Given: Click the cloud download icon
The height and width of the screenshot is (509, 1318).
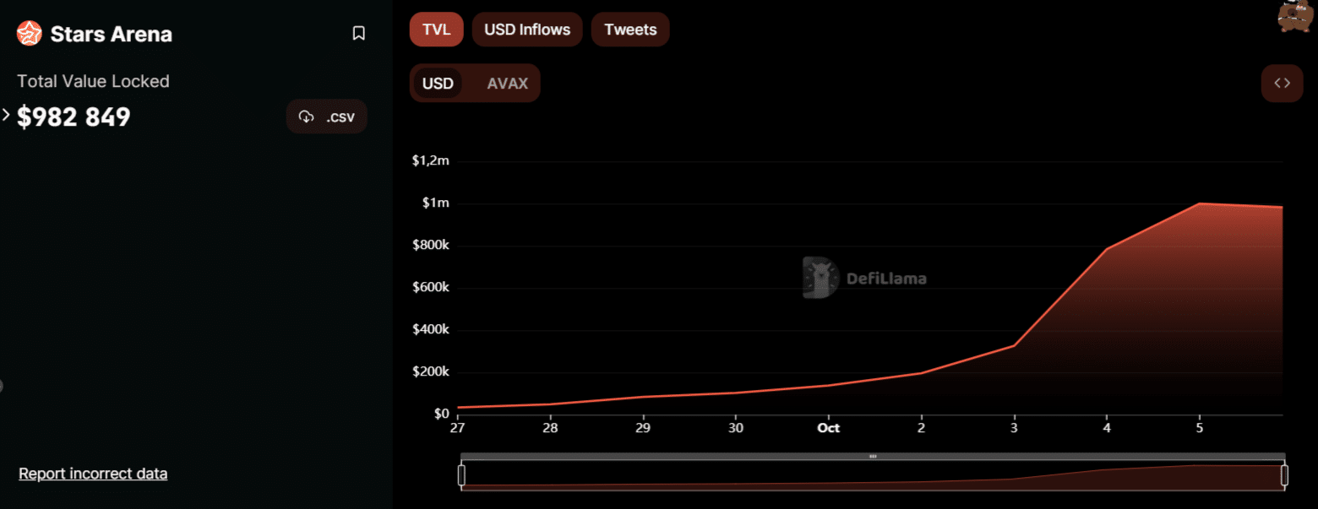Looking at the screenshot, I should [307, 116].
